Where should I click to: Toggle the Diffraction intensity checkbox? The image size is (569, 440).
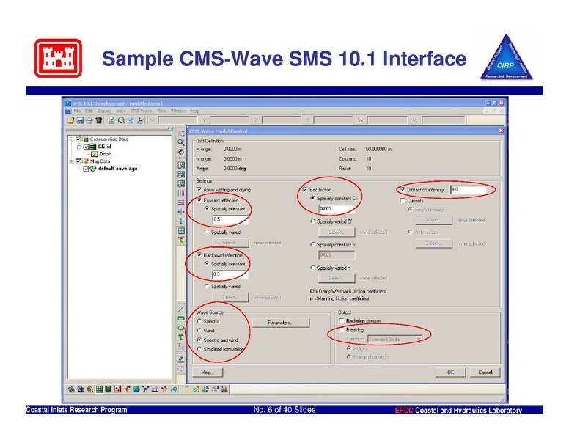pos(403,189)
